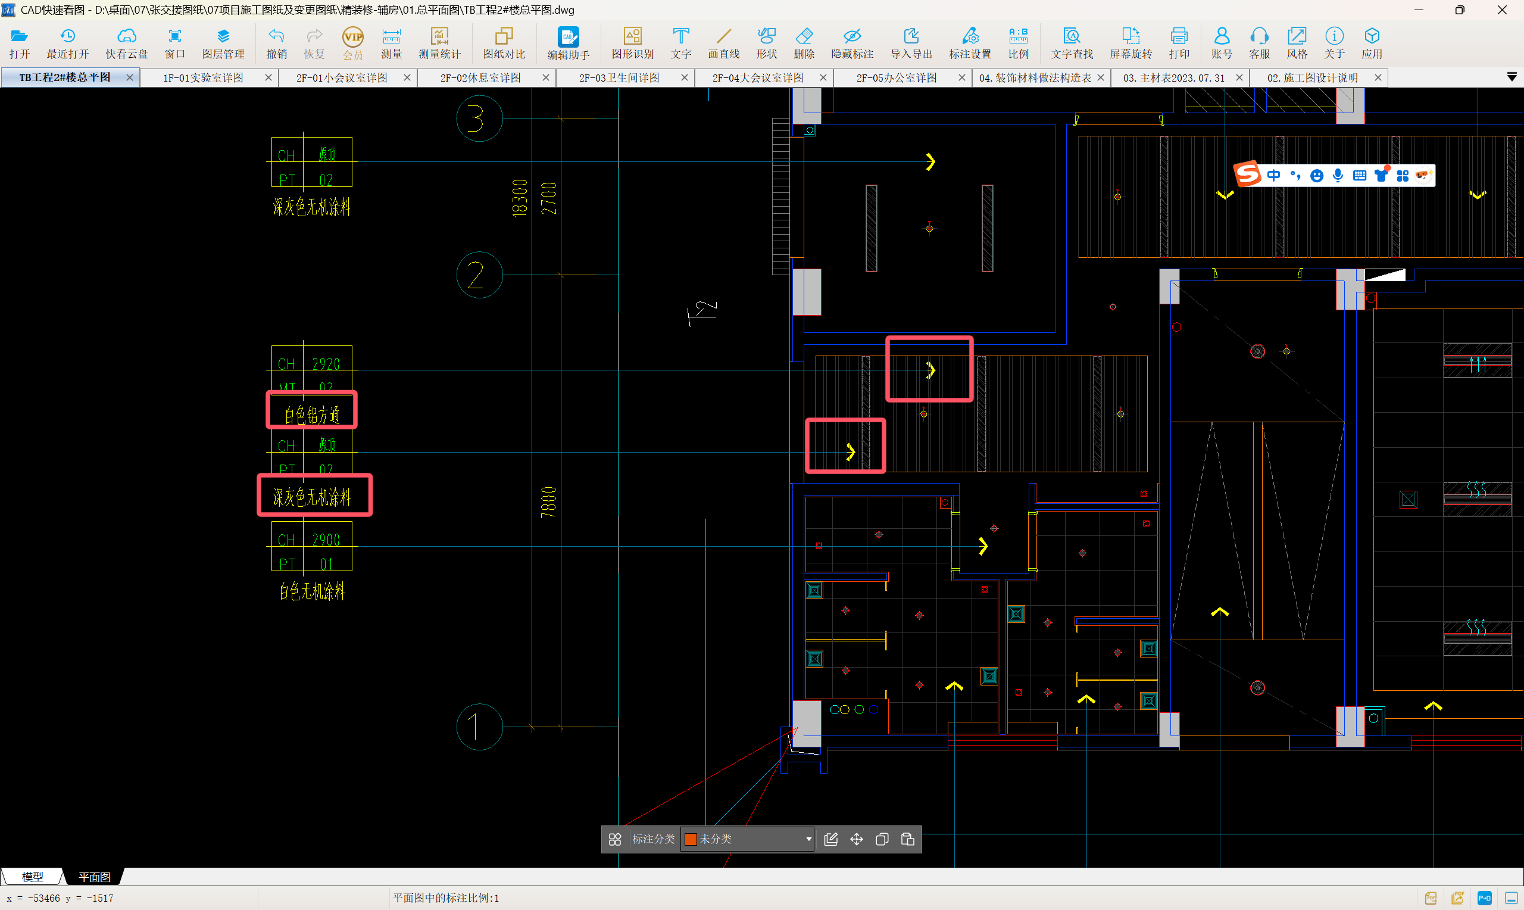This screenshot has width=1524, height=910.
Task: Switch to 2F-03卫生间详图 tab
Action: click(x=619, y=78)
